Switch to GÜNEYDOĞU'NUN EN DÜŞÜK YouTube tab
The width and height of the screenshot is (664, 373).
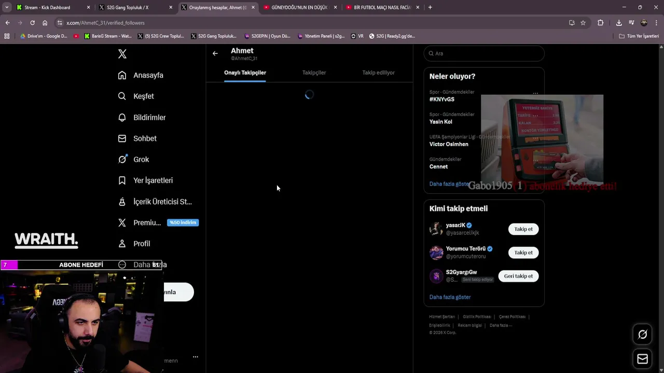click(299, 7)
